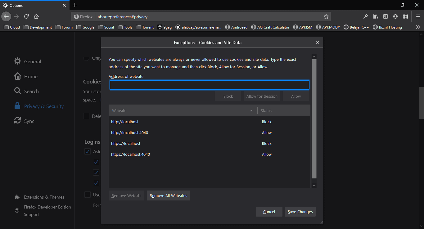
Task: Open Extensions & Themes puzzle icon
Action: click(x=18, y=197)
